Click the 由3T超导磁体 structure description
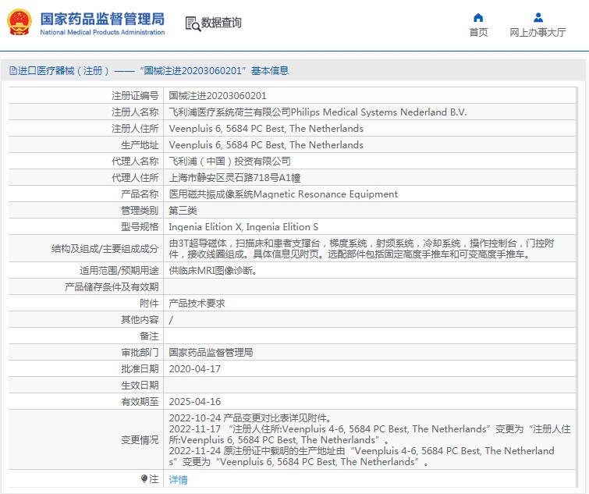 (x=361, y=249)
